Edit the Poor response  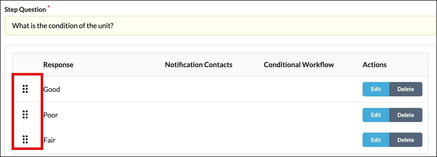[376, 115]
